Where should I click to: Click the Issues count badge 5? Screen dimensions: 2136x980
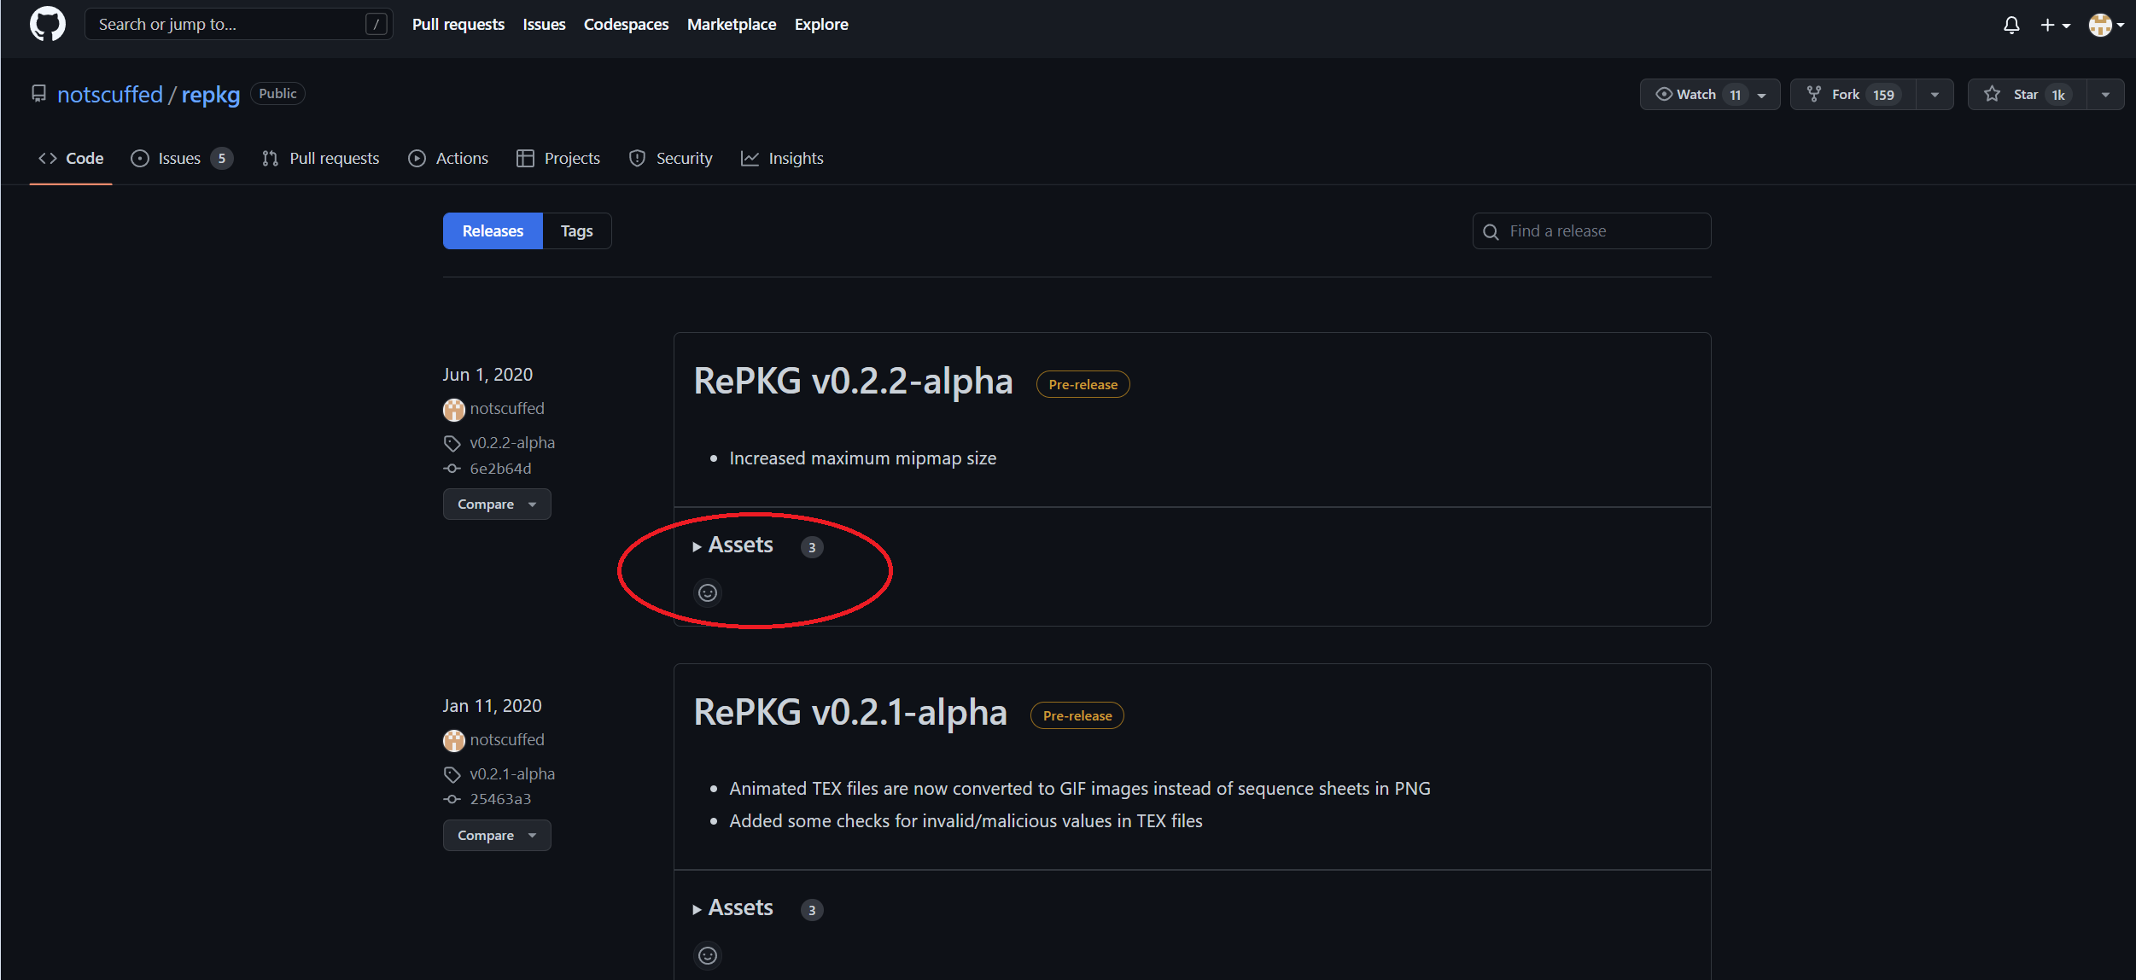(x=222, y=158)
